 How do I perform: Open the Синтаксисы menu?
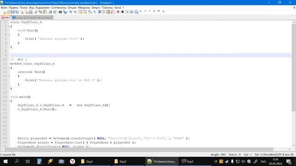click(x=59, y=7)
